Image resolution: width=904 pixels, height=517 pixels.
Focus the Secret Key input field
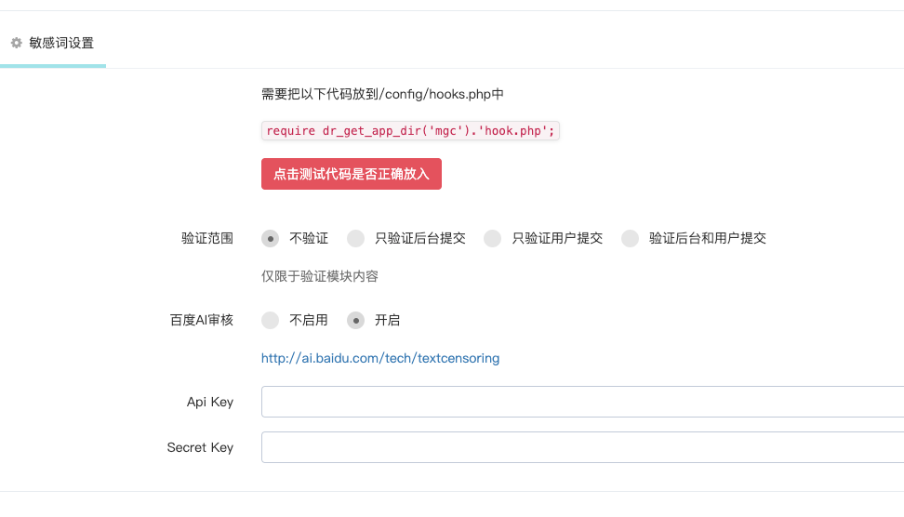(582, 447)
